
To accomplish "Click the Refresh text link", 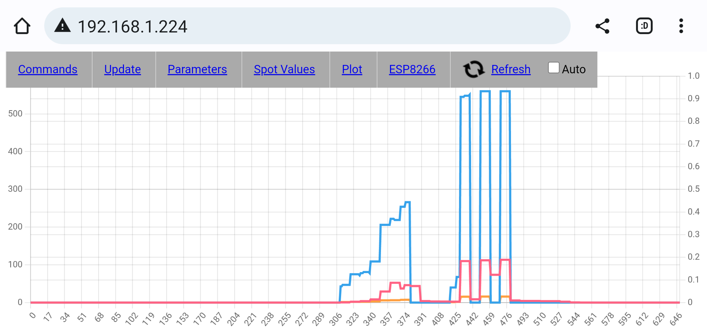I will pyautogui.click(x=511, y=69).
